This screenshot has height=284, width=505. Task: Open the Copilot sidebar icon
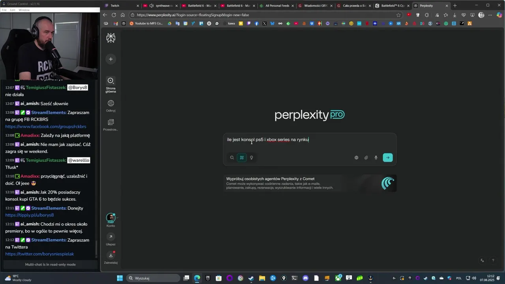tap(499, 15)
